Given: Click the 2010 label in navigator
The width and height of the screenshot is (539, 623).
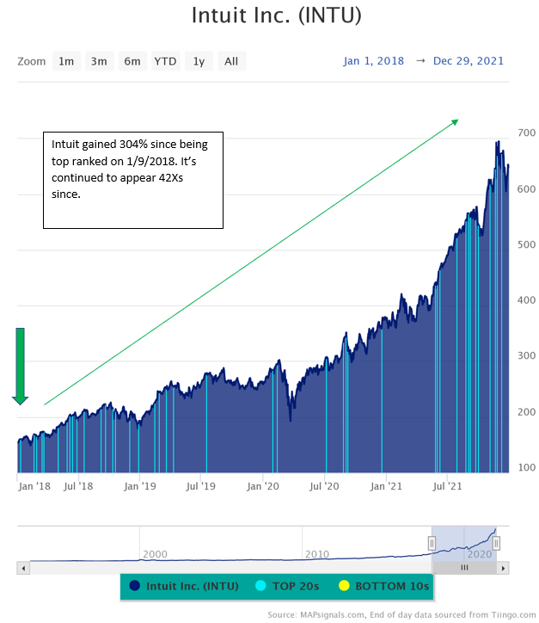Looking at the screenshot, I should click(x=317, y=554).
